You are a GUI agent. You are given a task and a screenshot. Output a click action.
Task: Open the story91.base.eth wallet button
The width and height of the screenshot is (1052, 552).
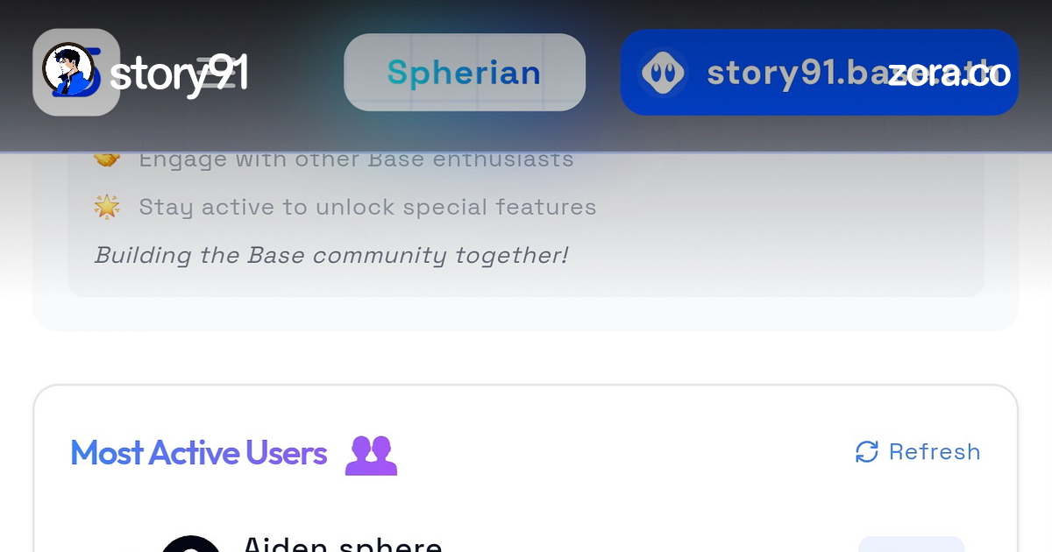point(820,73)
